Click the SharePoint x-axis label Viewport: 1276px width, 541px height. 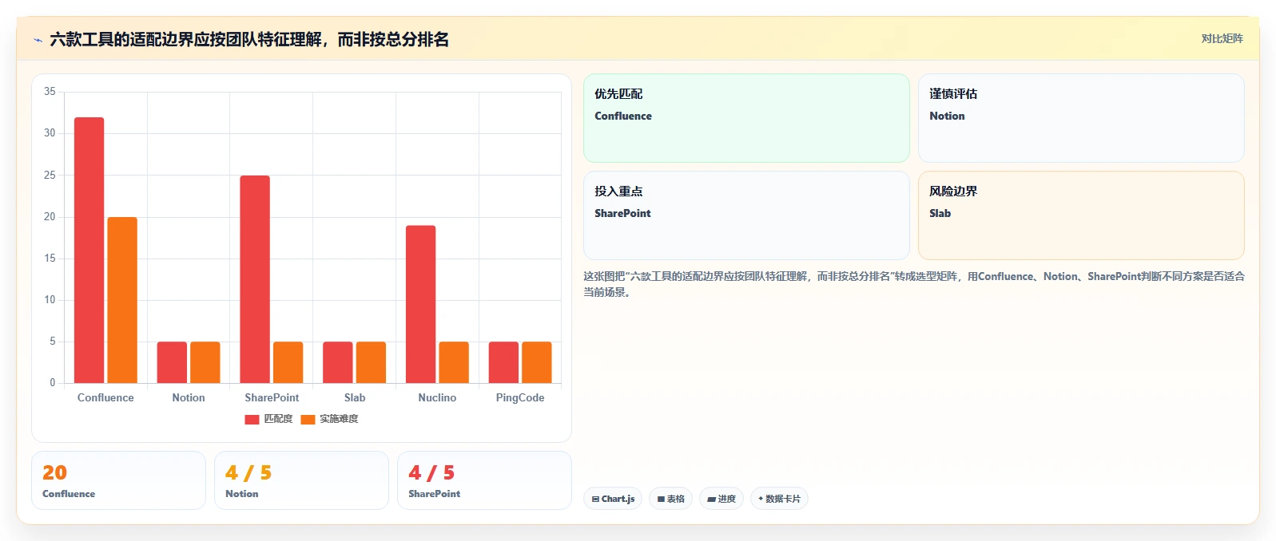point(272,397)
